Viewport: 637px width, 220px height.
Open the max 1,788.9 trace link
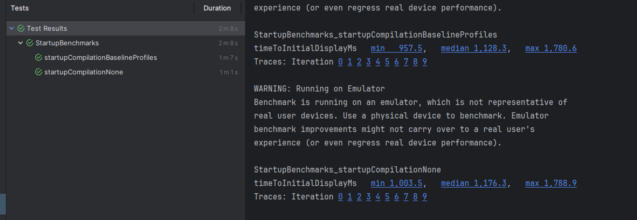pos(551,183)
